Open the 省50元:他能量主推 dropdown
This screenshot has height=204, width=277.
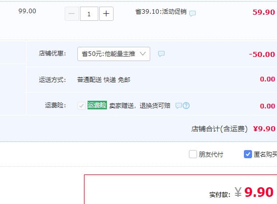pyautogui.click(x=114, y=54)
